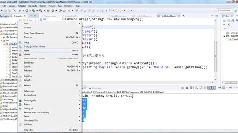Collapse the arrayListDemo package node
238x133 pixels.
coord(4,44)
